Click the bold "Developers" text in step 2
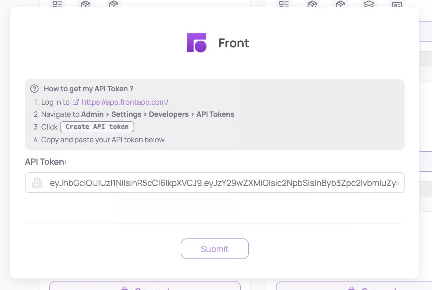This screenshot has width=432, height=290. [x=169, y=114]
